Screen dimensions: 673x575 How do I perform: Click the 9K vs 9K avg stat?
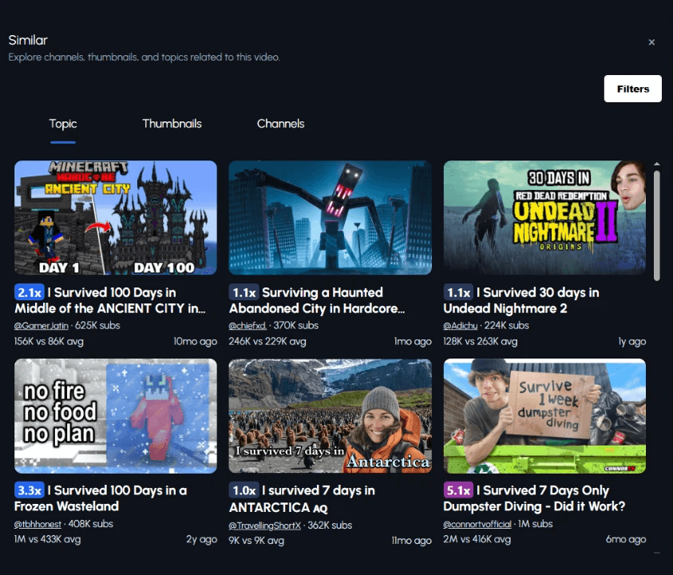coord(256,541)
